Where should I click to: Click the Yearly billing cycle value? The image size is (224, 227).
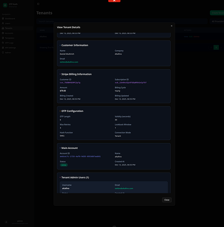118,91
